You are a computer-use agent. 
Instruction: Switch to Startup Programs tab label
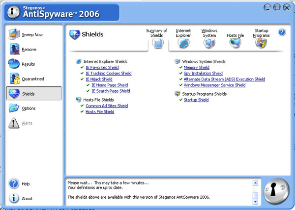261,33
